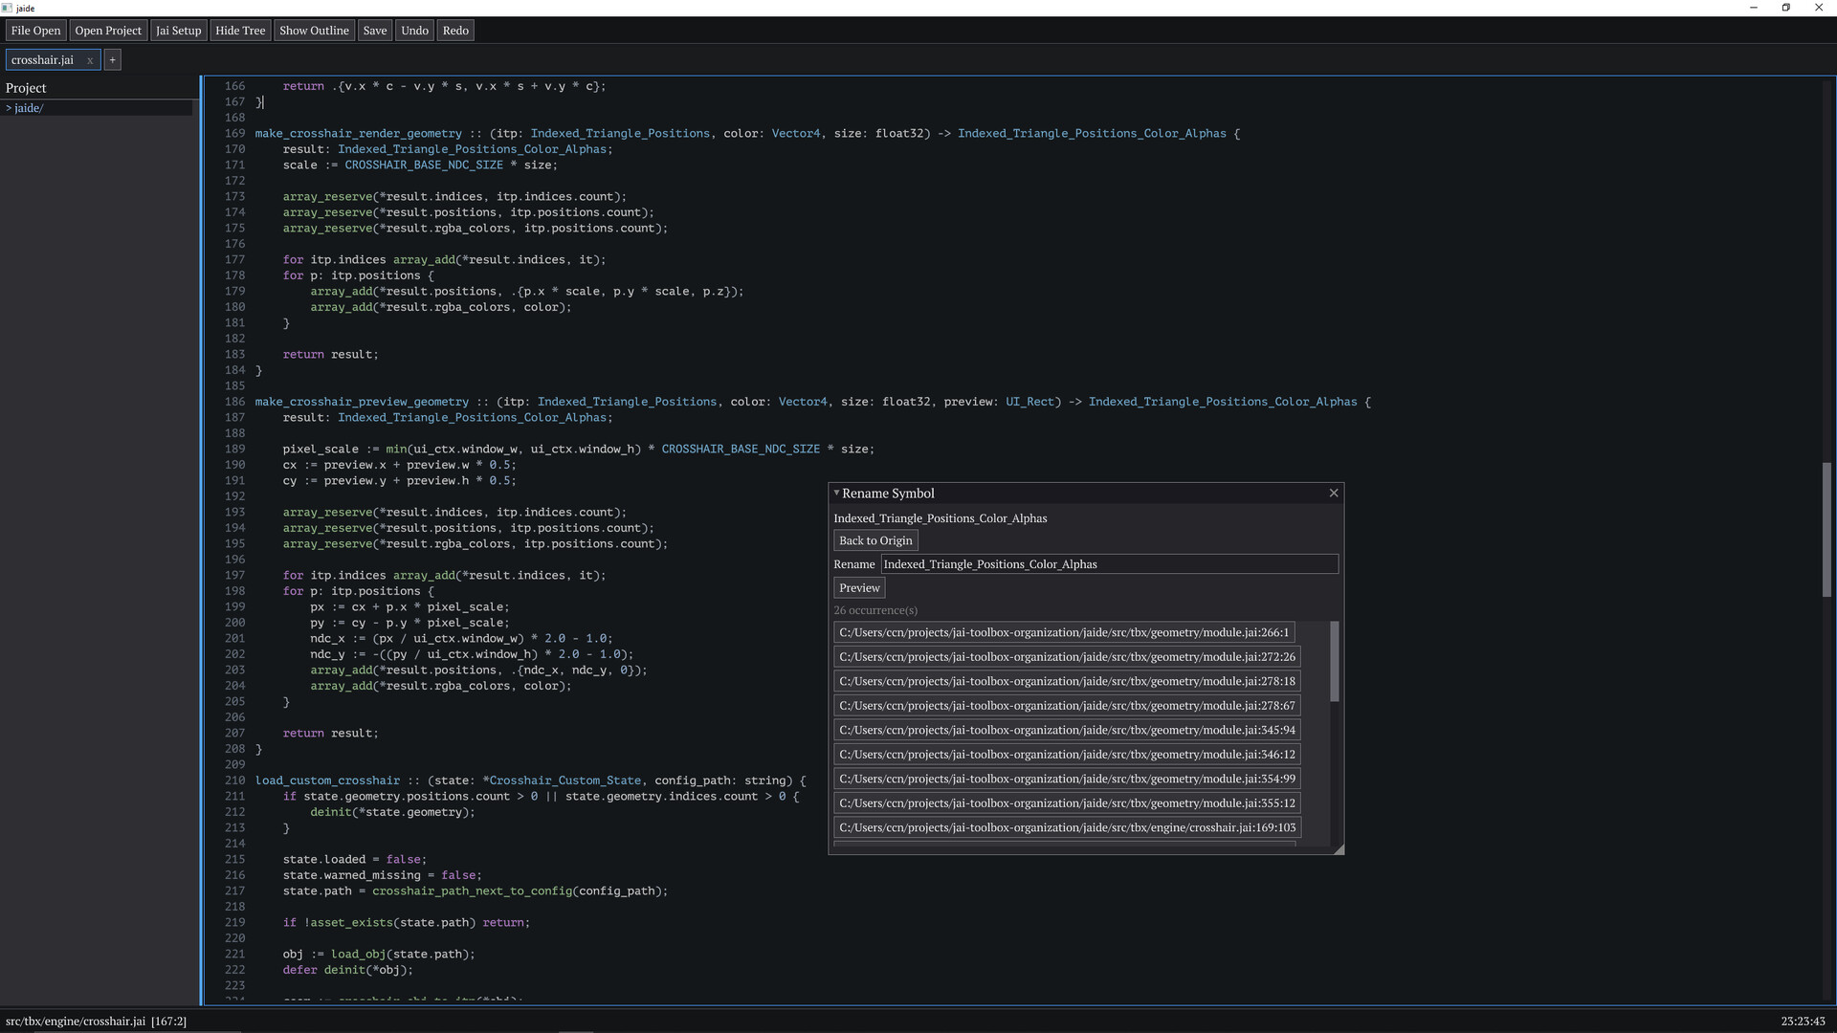This screenshot has height=1033, width=1837.
Task: Toggle Show Outline view
Action: (314, 31)
